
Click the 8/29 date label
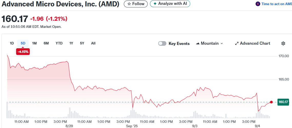[69, 126]
